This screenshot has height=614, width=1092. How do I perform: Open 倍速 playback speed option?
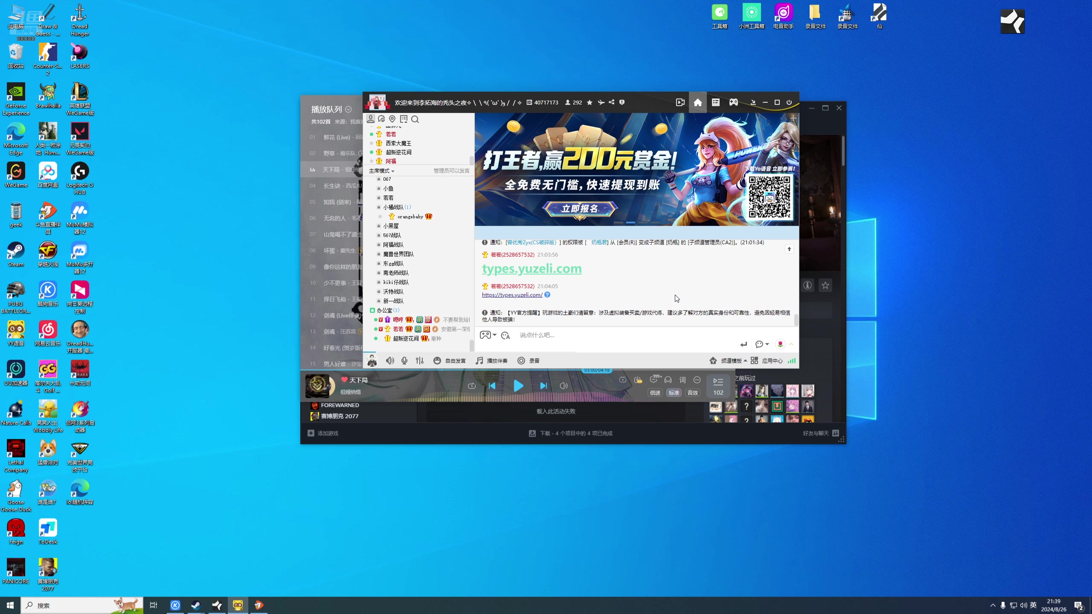click(655, 393)
